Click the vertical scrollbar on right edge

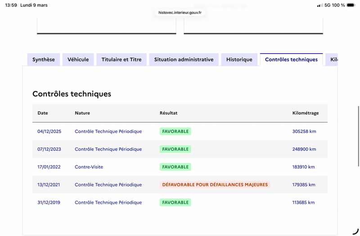pos(358,124)
